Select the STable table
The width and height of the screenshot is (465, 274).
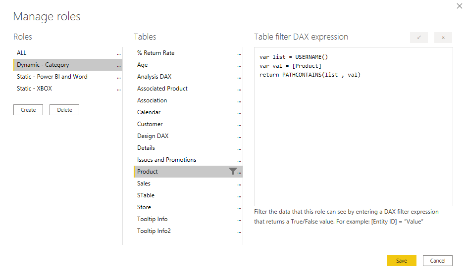(188, 195)
